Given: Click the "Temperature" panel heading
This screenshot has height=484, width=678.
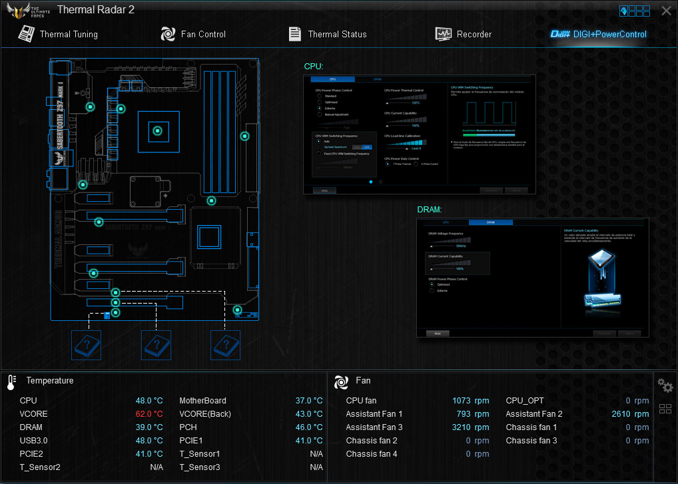Looking at the screenshot, I should [x=50, y=381].
